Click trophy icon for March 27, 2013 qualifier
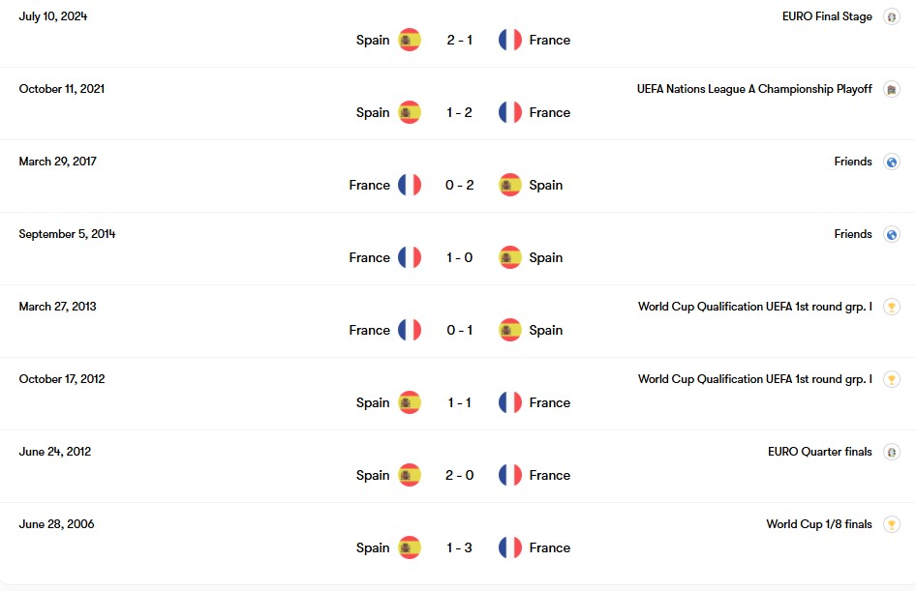This screenshot has height=591, width=916. 892,307
